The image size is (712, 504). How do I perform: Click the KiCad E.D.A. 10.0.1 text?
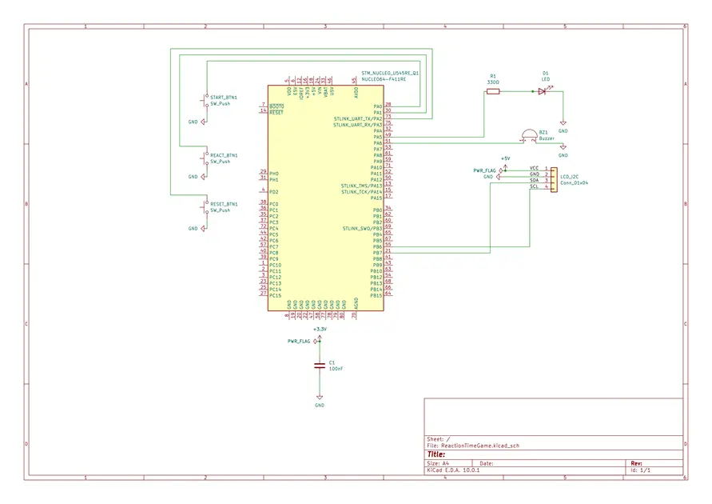(x=453, y=470)
